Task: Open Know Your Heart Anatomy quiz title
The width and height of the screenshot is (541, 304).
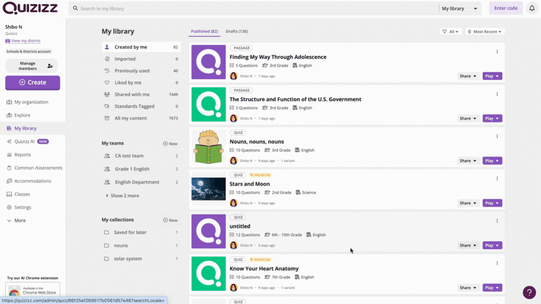Action: click(264, 268)
